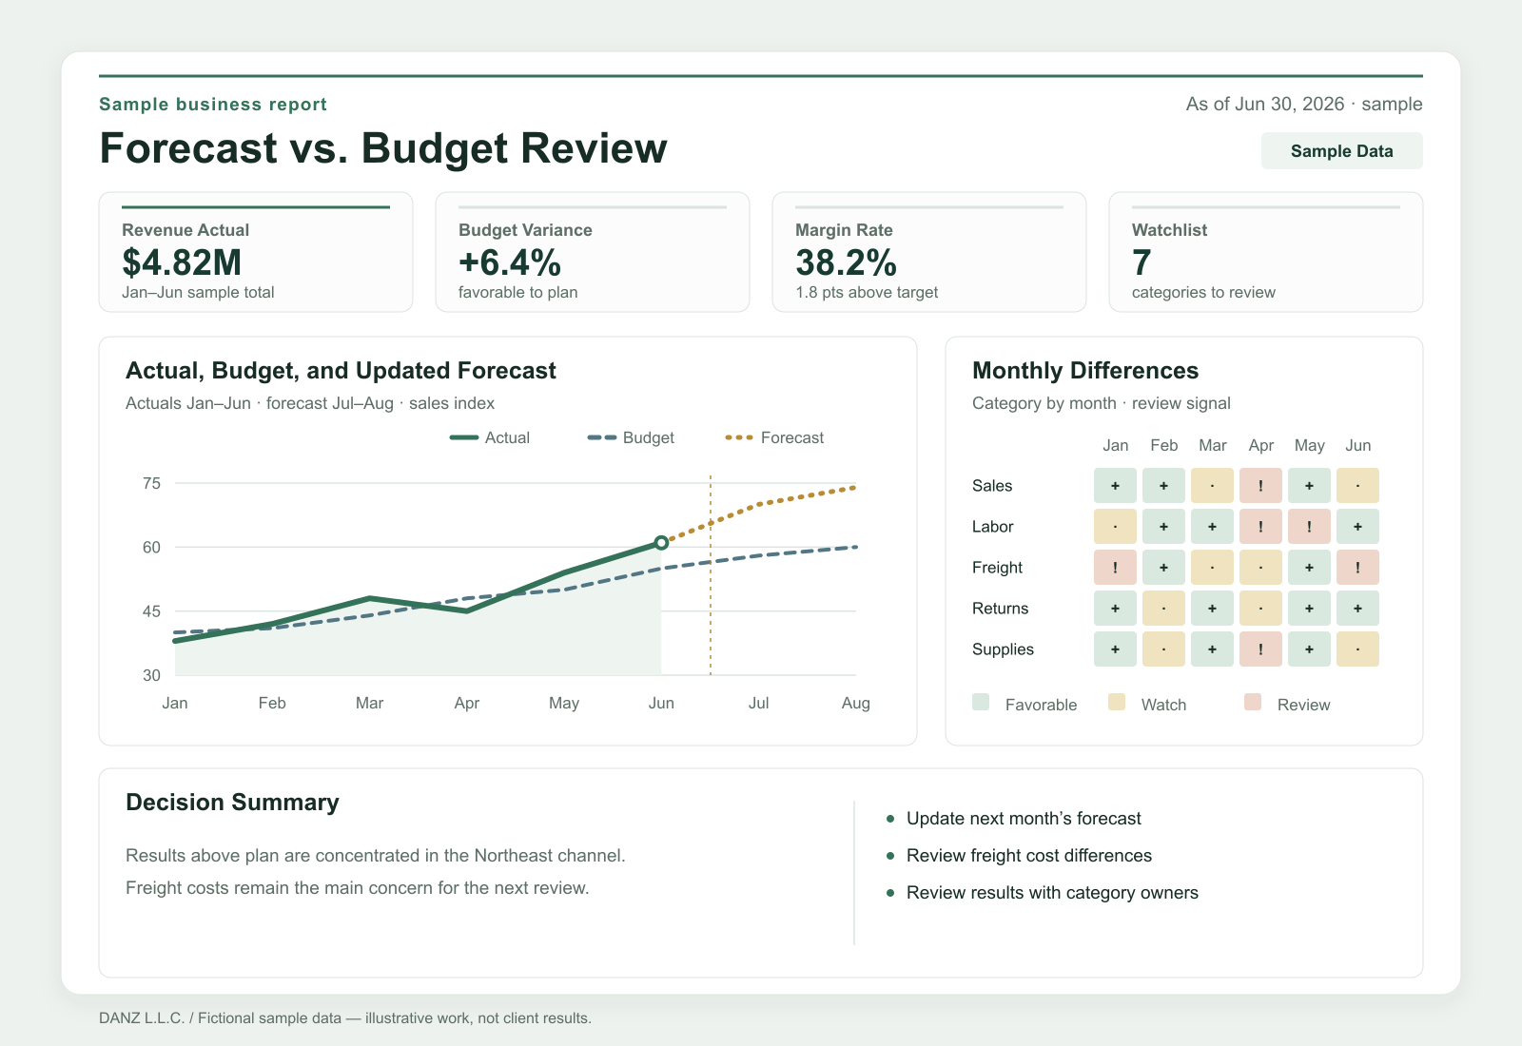Viewport: 1522px width, 1046px height.
Task: Click the Jul label on chart axis
Action: click(758, 703)
